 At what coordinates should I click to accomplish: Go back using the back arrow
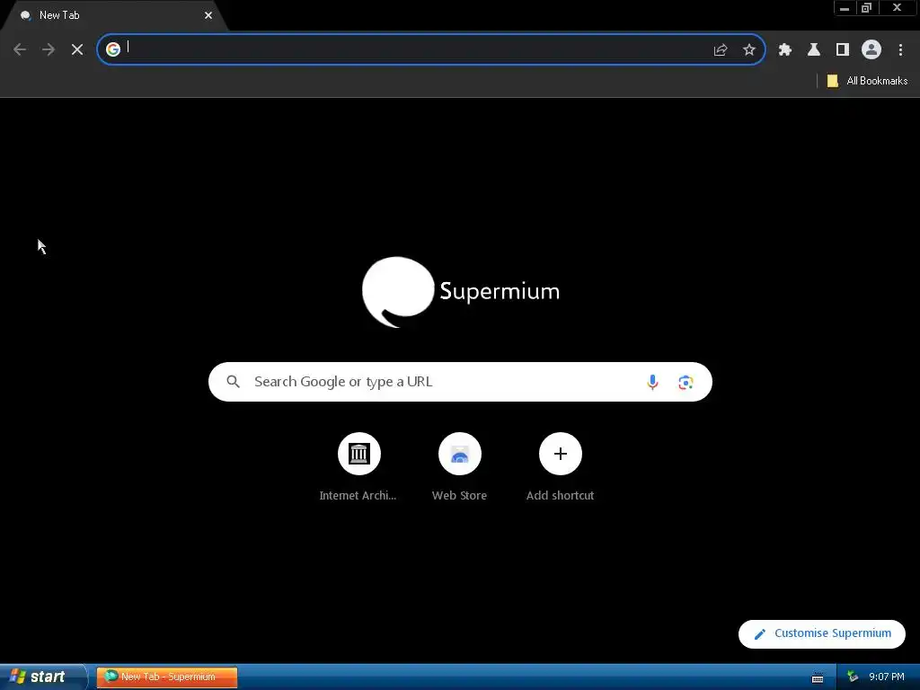pyautogui.click(x=20, y=50)
